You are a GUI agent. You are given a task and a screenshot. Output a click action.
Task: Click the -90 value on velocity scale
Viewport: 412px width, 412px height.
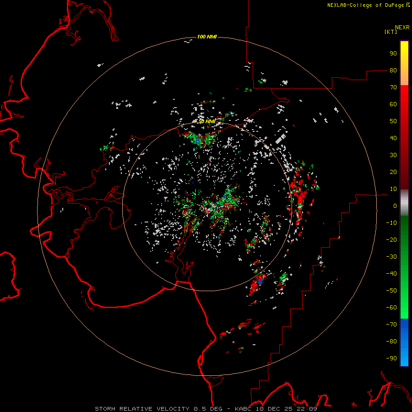(x=391, y=358)
